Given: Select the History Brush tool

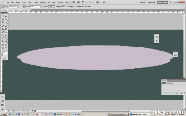Looking at the screenshot, I should pos(6,29).
